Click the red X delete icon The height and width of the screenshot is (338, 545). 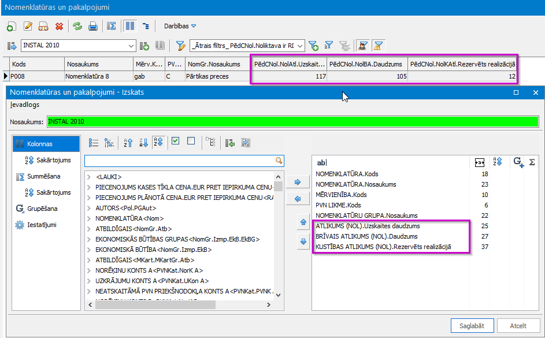[x=60, y=26]
